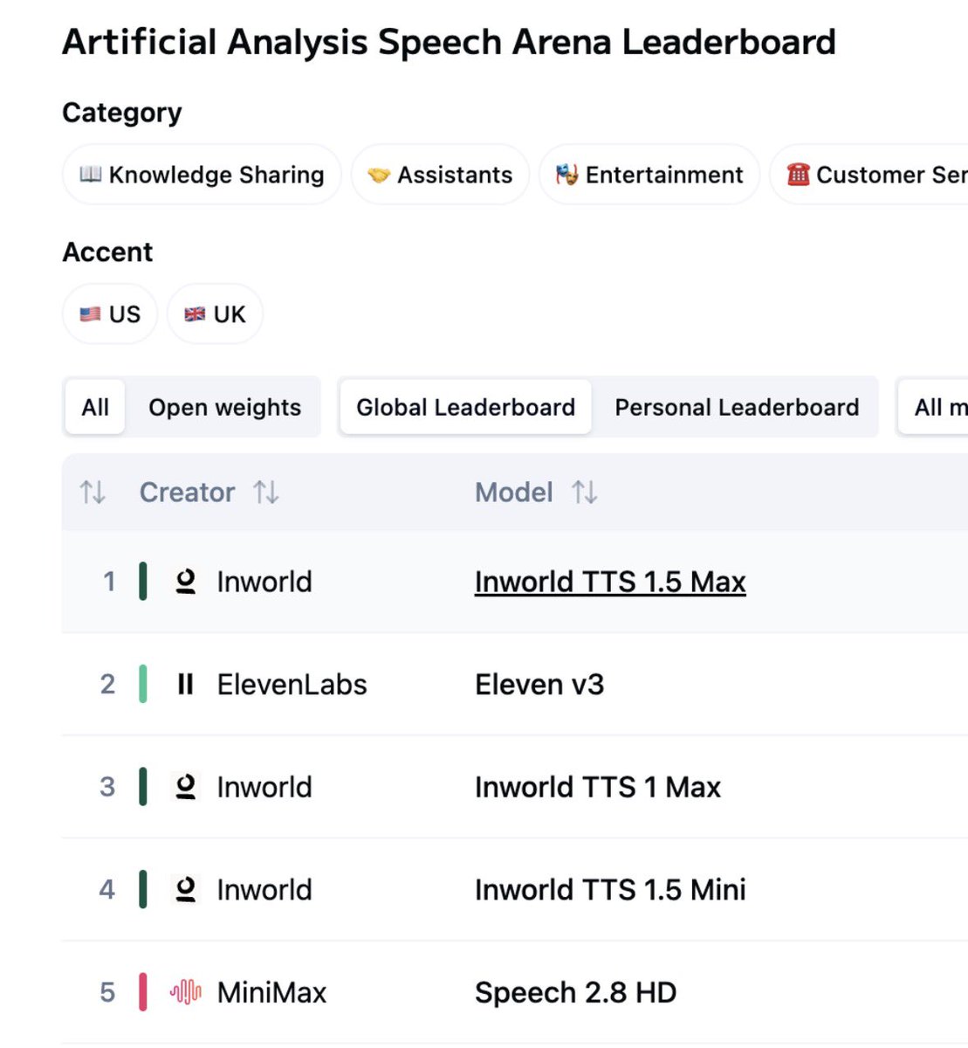Open the Inworld TTS 1.5 Max link
Screen dimensions: 968x1048
coord(610,582)
